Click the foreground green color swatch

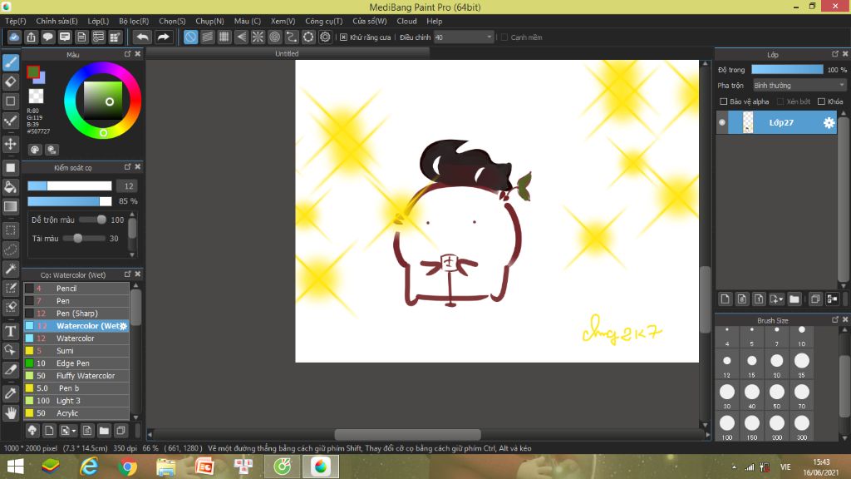click(33, 72)
